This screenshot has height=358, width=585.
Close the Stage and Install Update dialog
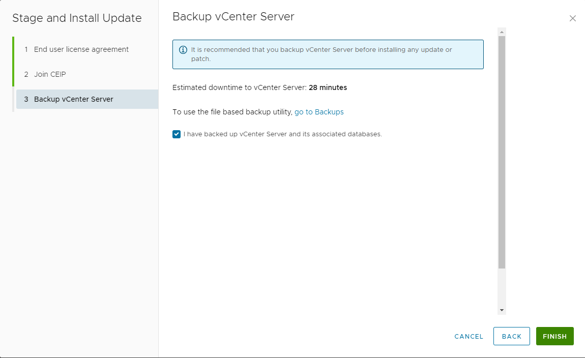click(x=572, y=18)
